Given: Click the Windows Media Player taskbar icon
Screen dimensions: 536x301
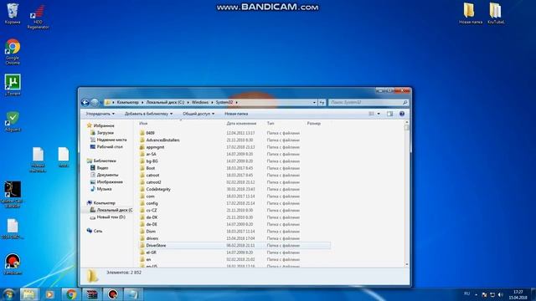Looking at the screenshot, I should click(49, 294).
